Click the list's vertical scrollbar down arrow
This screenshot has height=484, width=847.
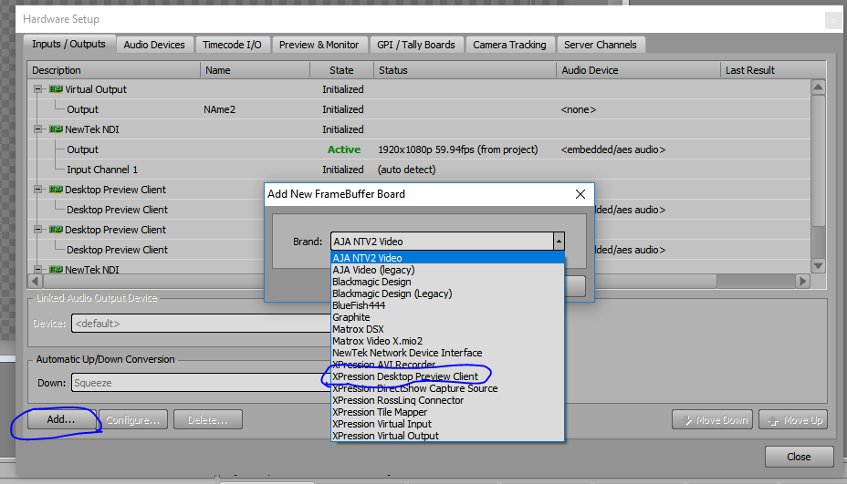tap(819, 265)
